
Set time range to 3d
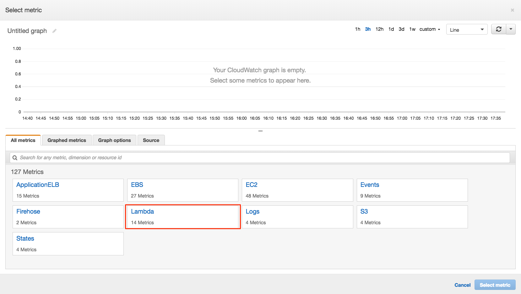pos(401,29)
